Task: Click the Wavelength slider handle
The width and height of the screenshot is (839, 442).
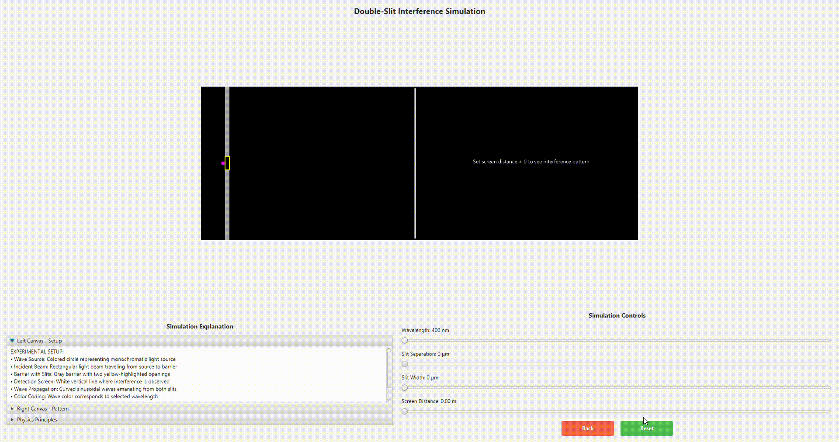Action: pos(405,340)
